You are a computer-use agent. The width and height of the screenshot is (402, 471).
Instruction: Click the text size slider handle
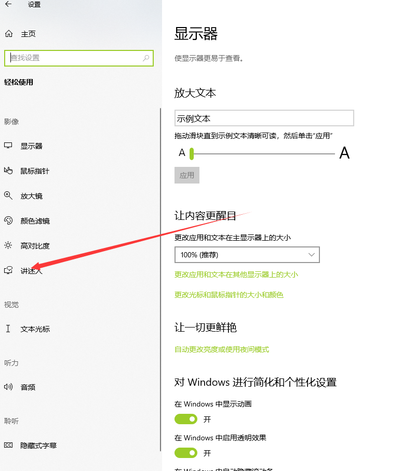click(x=192, y=153)
